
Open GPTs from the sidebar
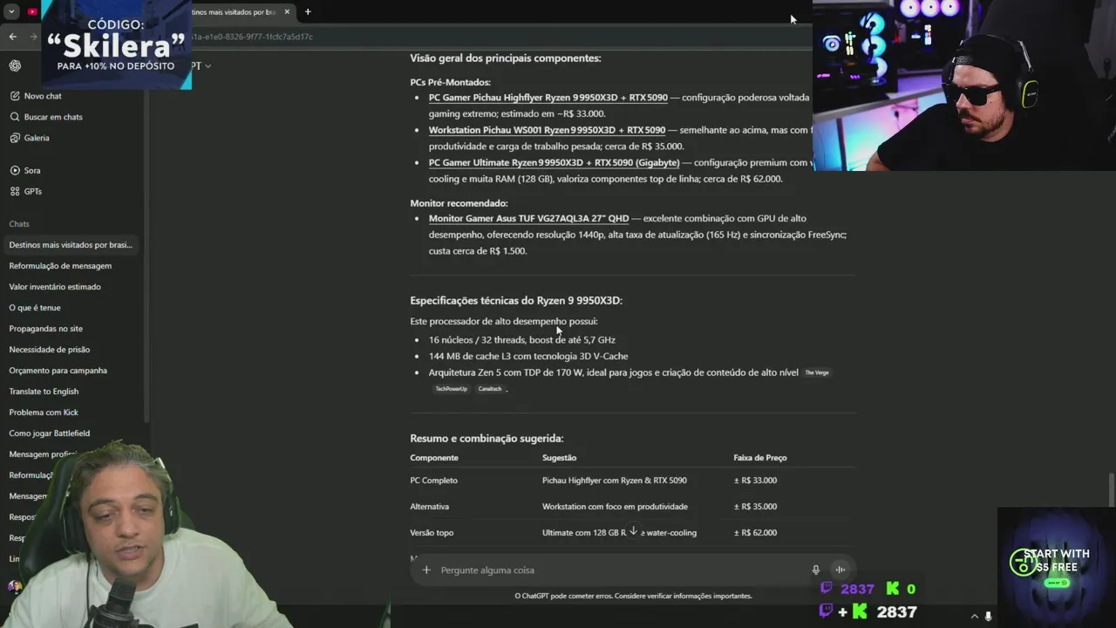[26, 191]
